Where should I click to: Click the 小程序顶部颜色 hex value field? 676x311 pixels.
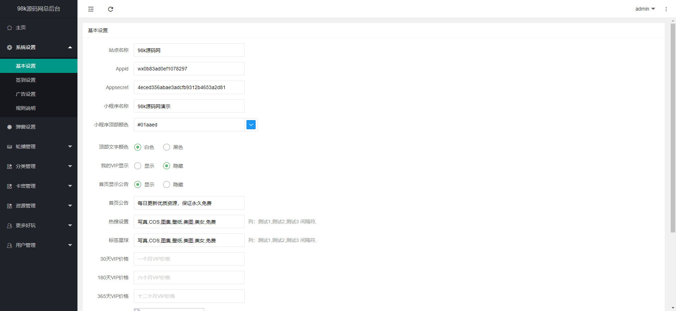point(189,125)
